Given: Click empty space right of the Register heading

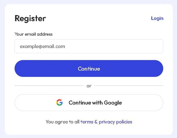Looking at the screenshot, I should point(97,18).
